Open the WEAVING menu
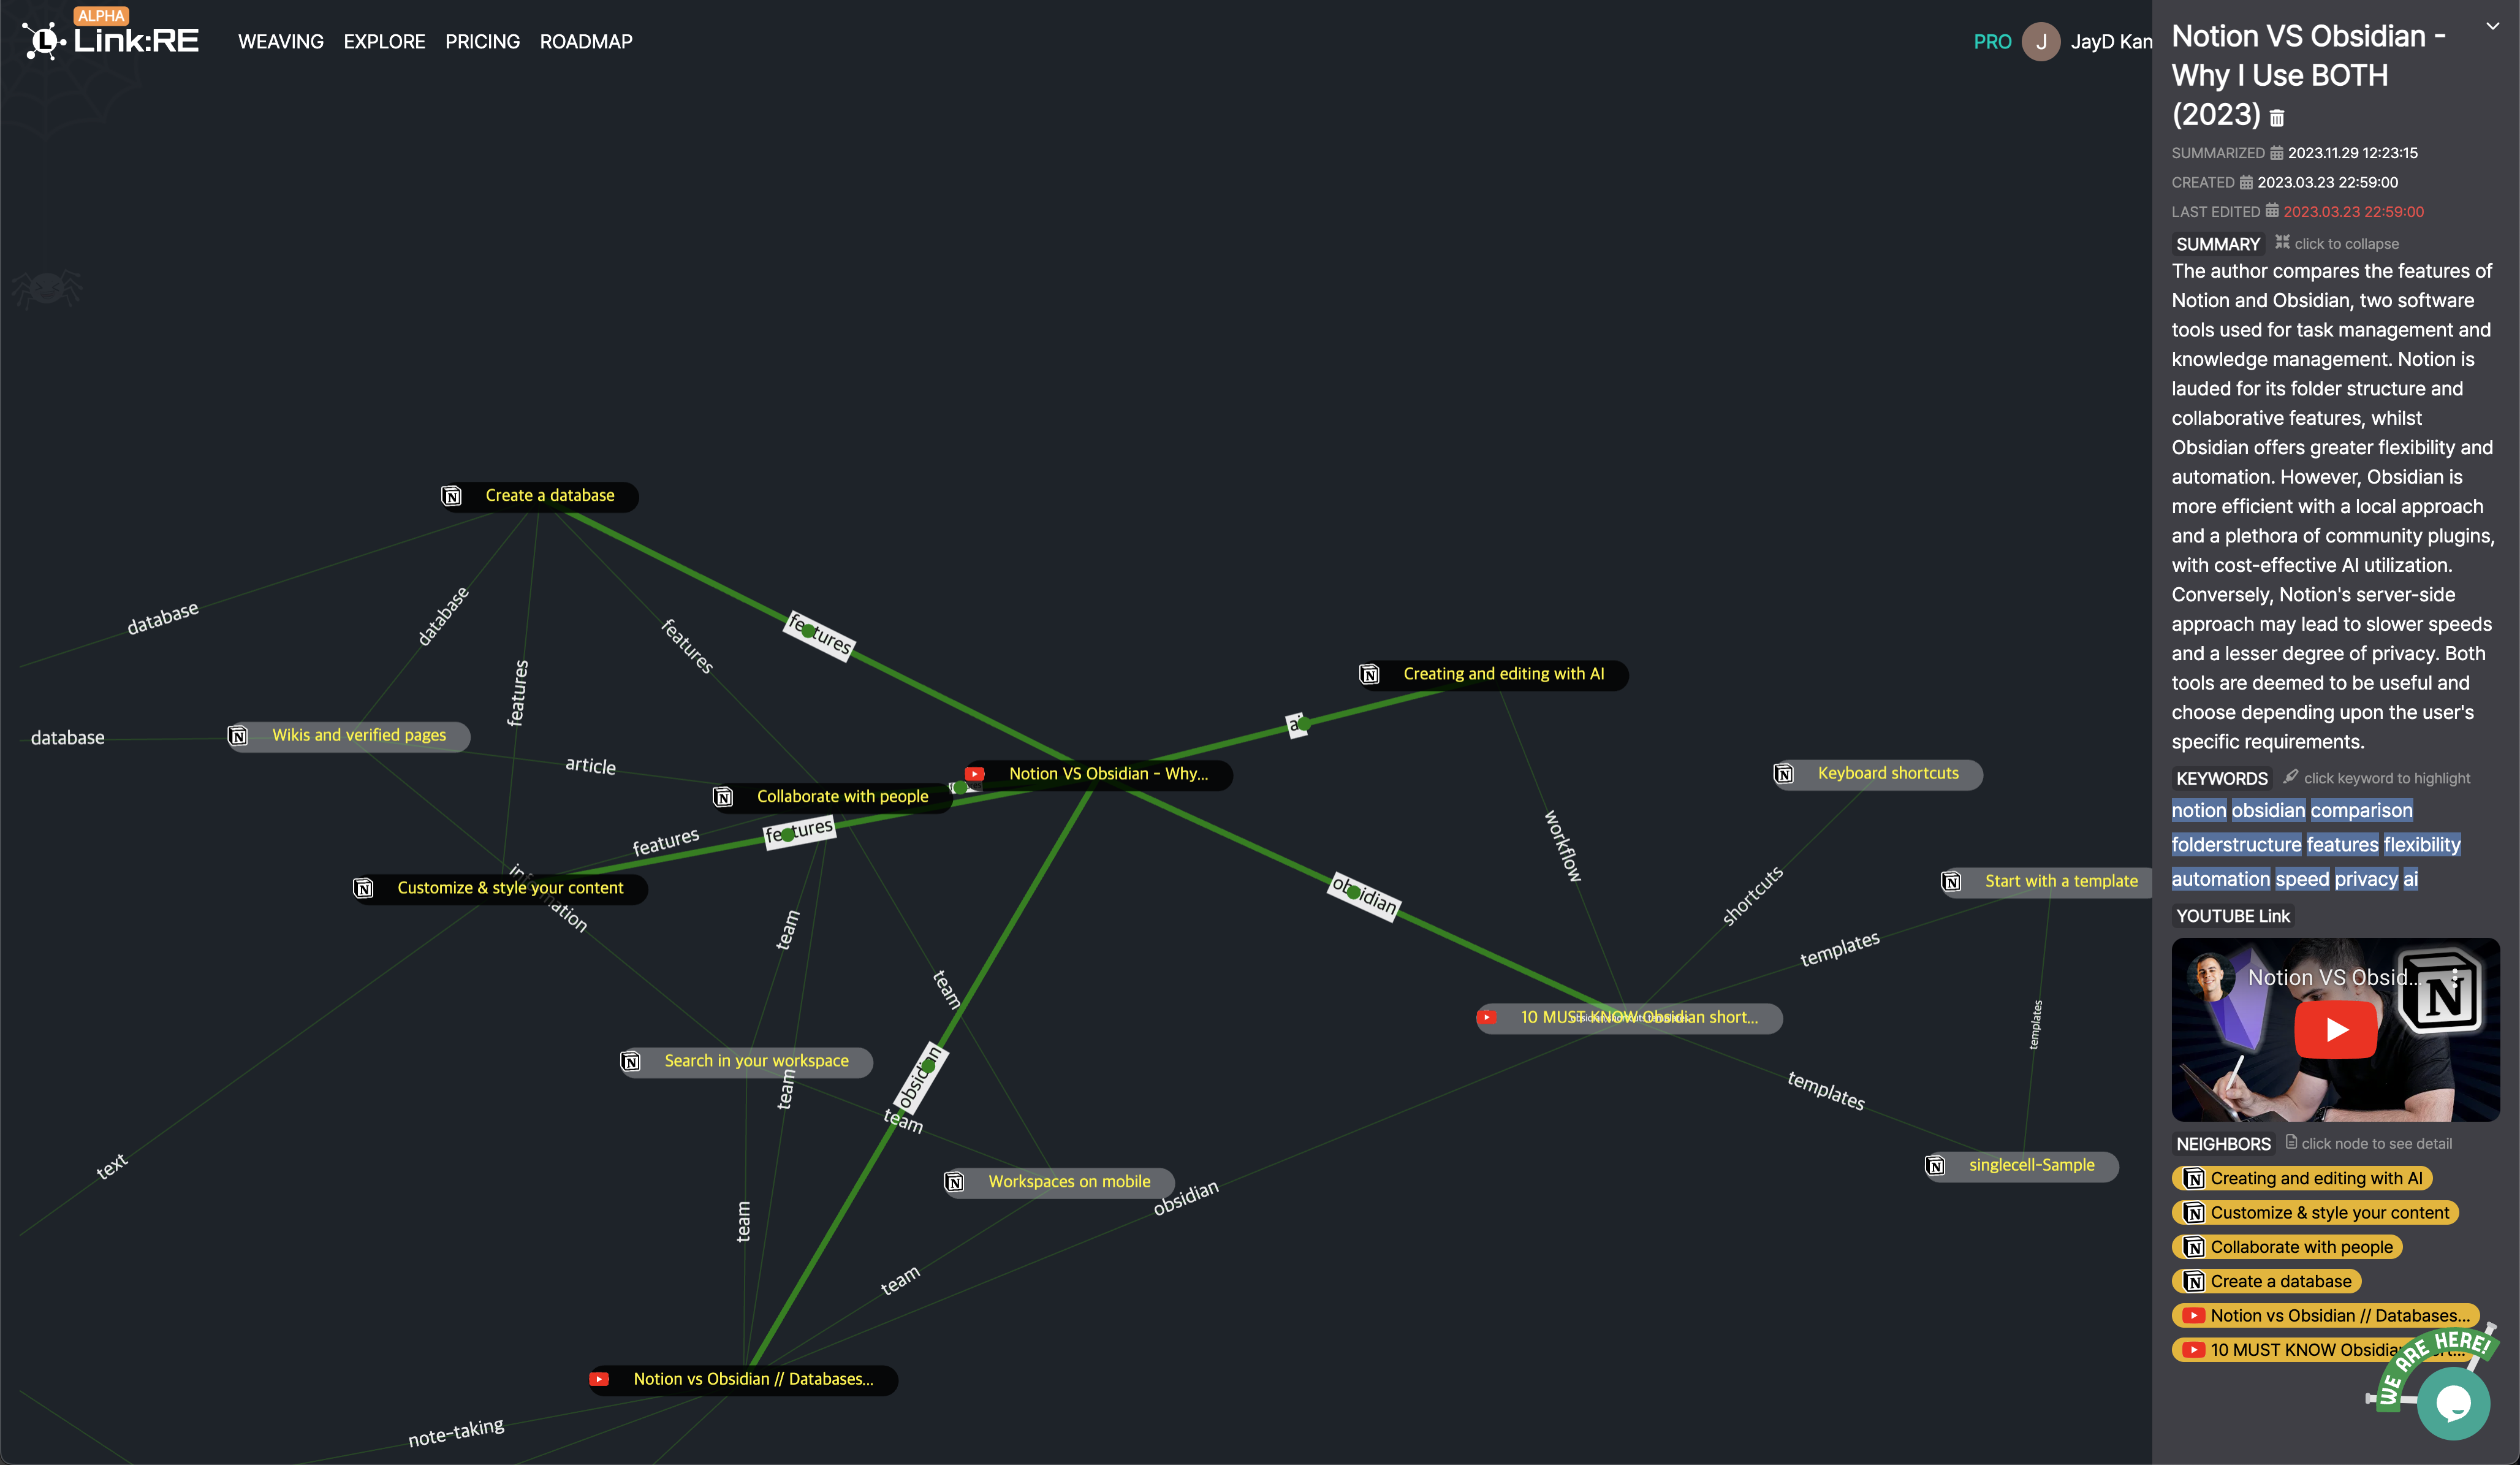2520x1465 pixels. pos(280,42)
